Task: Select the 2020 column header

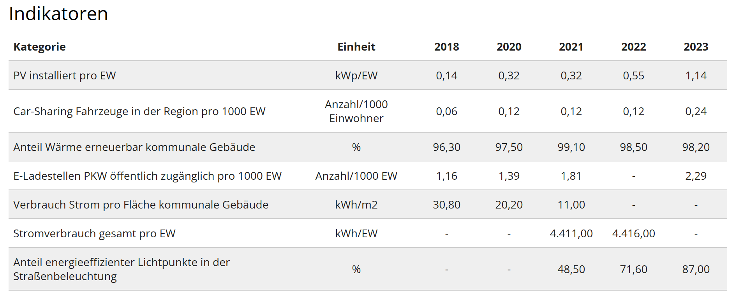Action: pyautogui.click(x=509, y=47)
